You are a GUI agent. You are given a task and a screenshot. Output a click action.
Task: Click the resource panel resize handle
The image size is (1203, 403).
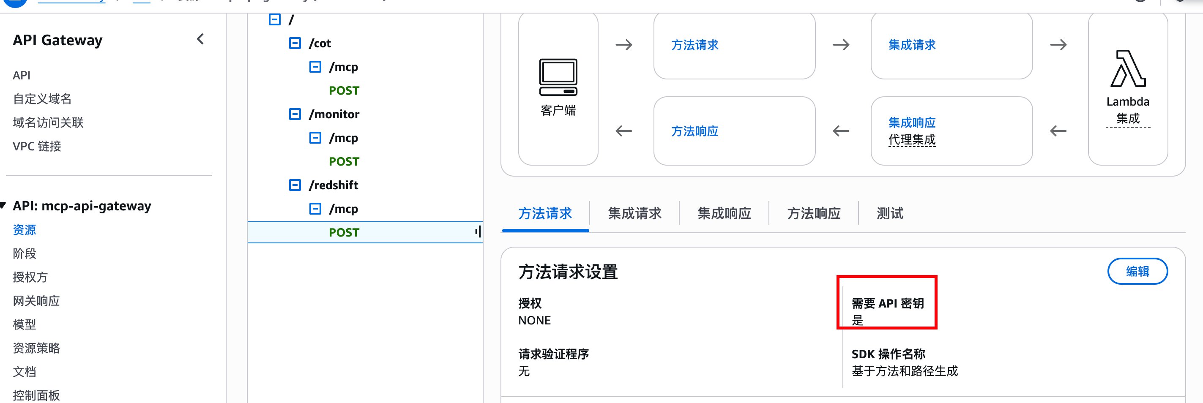pyautogui.click(x=478, y=231)
